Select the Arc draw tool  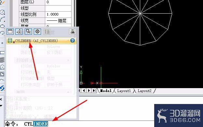click(2, 19)
